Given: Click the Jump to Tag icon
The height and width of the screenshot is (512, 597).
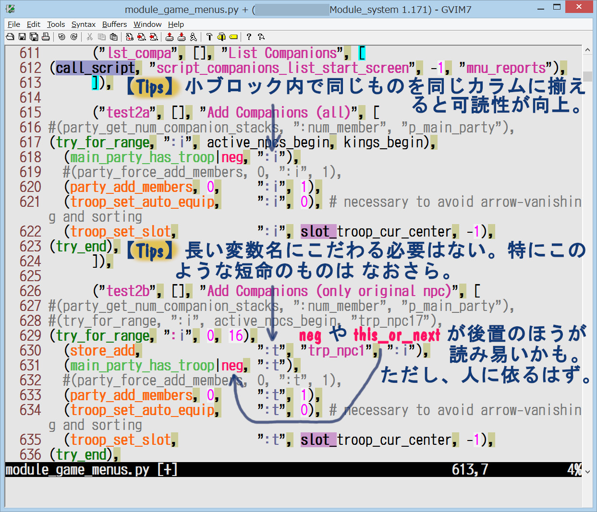Looking at the screenshot, I should click(233, 36).
